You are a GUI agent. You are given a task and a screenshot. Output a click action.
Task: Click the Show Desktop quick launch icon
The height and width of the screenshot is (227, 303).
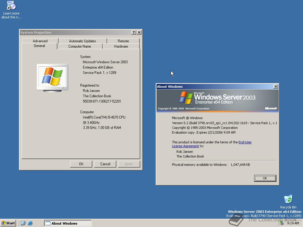pyautogui.click(x=23, y=223)
